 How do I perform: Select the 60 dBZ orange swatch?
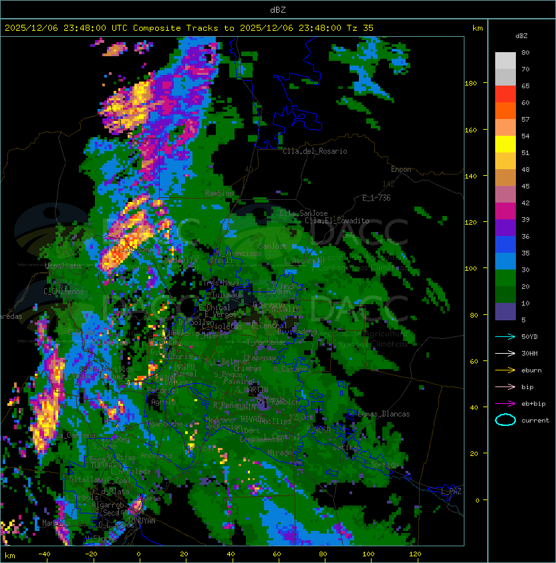coord(505,110)
